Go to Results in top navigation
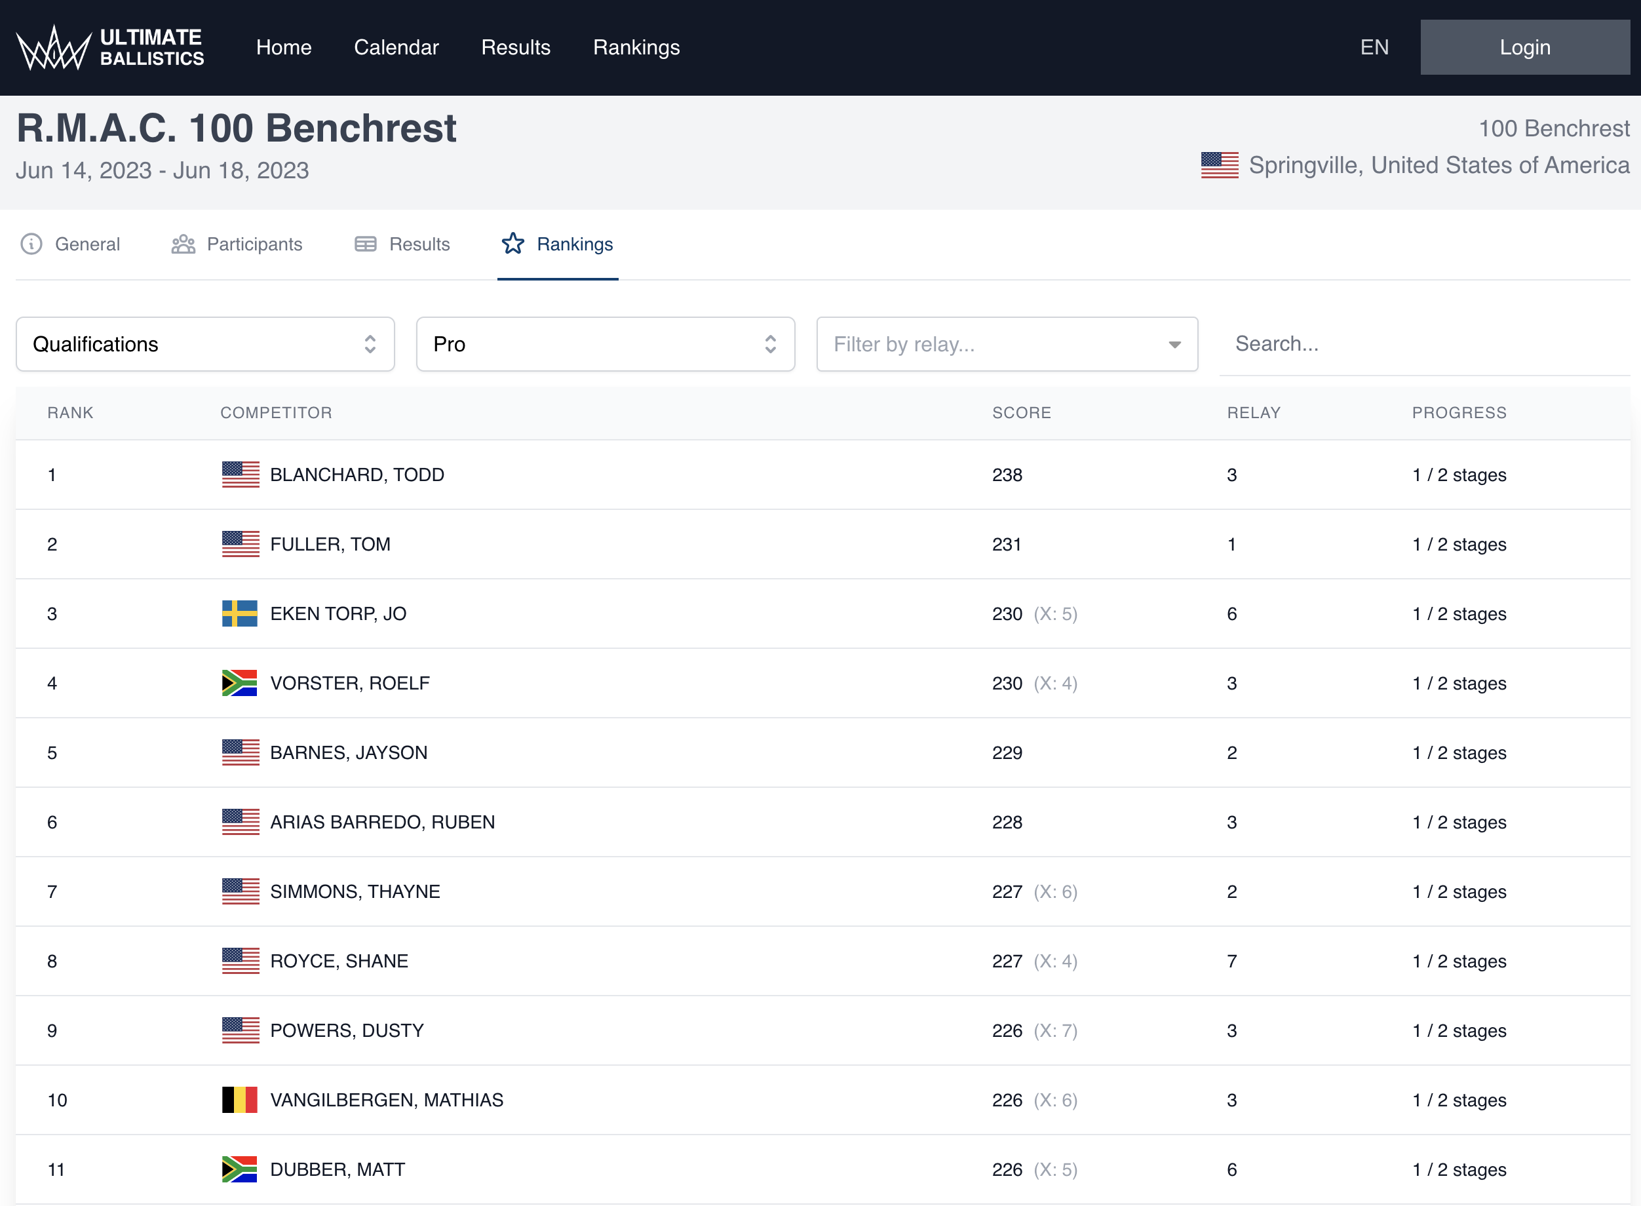This screenshot has width=1641, height=1206. pyautogui.click(x=515, y=47)
